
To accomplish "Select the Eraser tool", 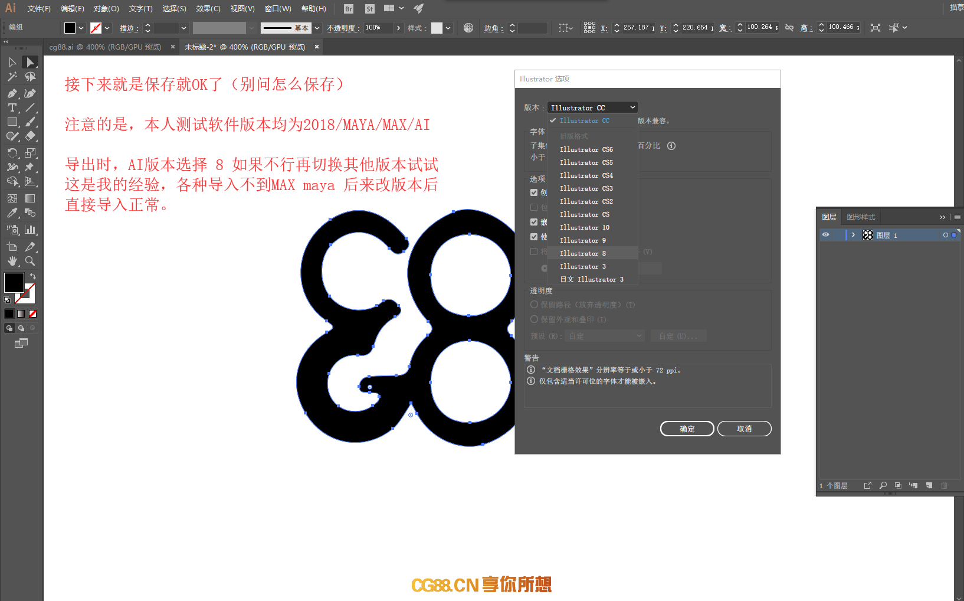I will (30, 136).
